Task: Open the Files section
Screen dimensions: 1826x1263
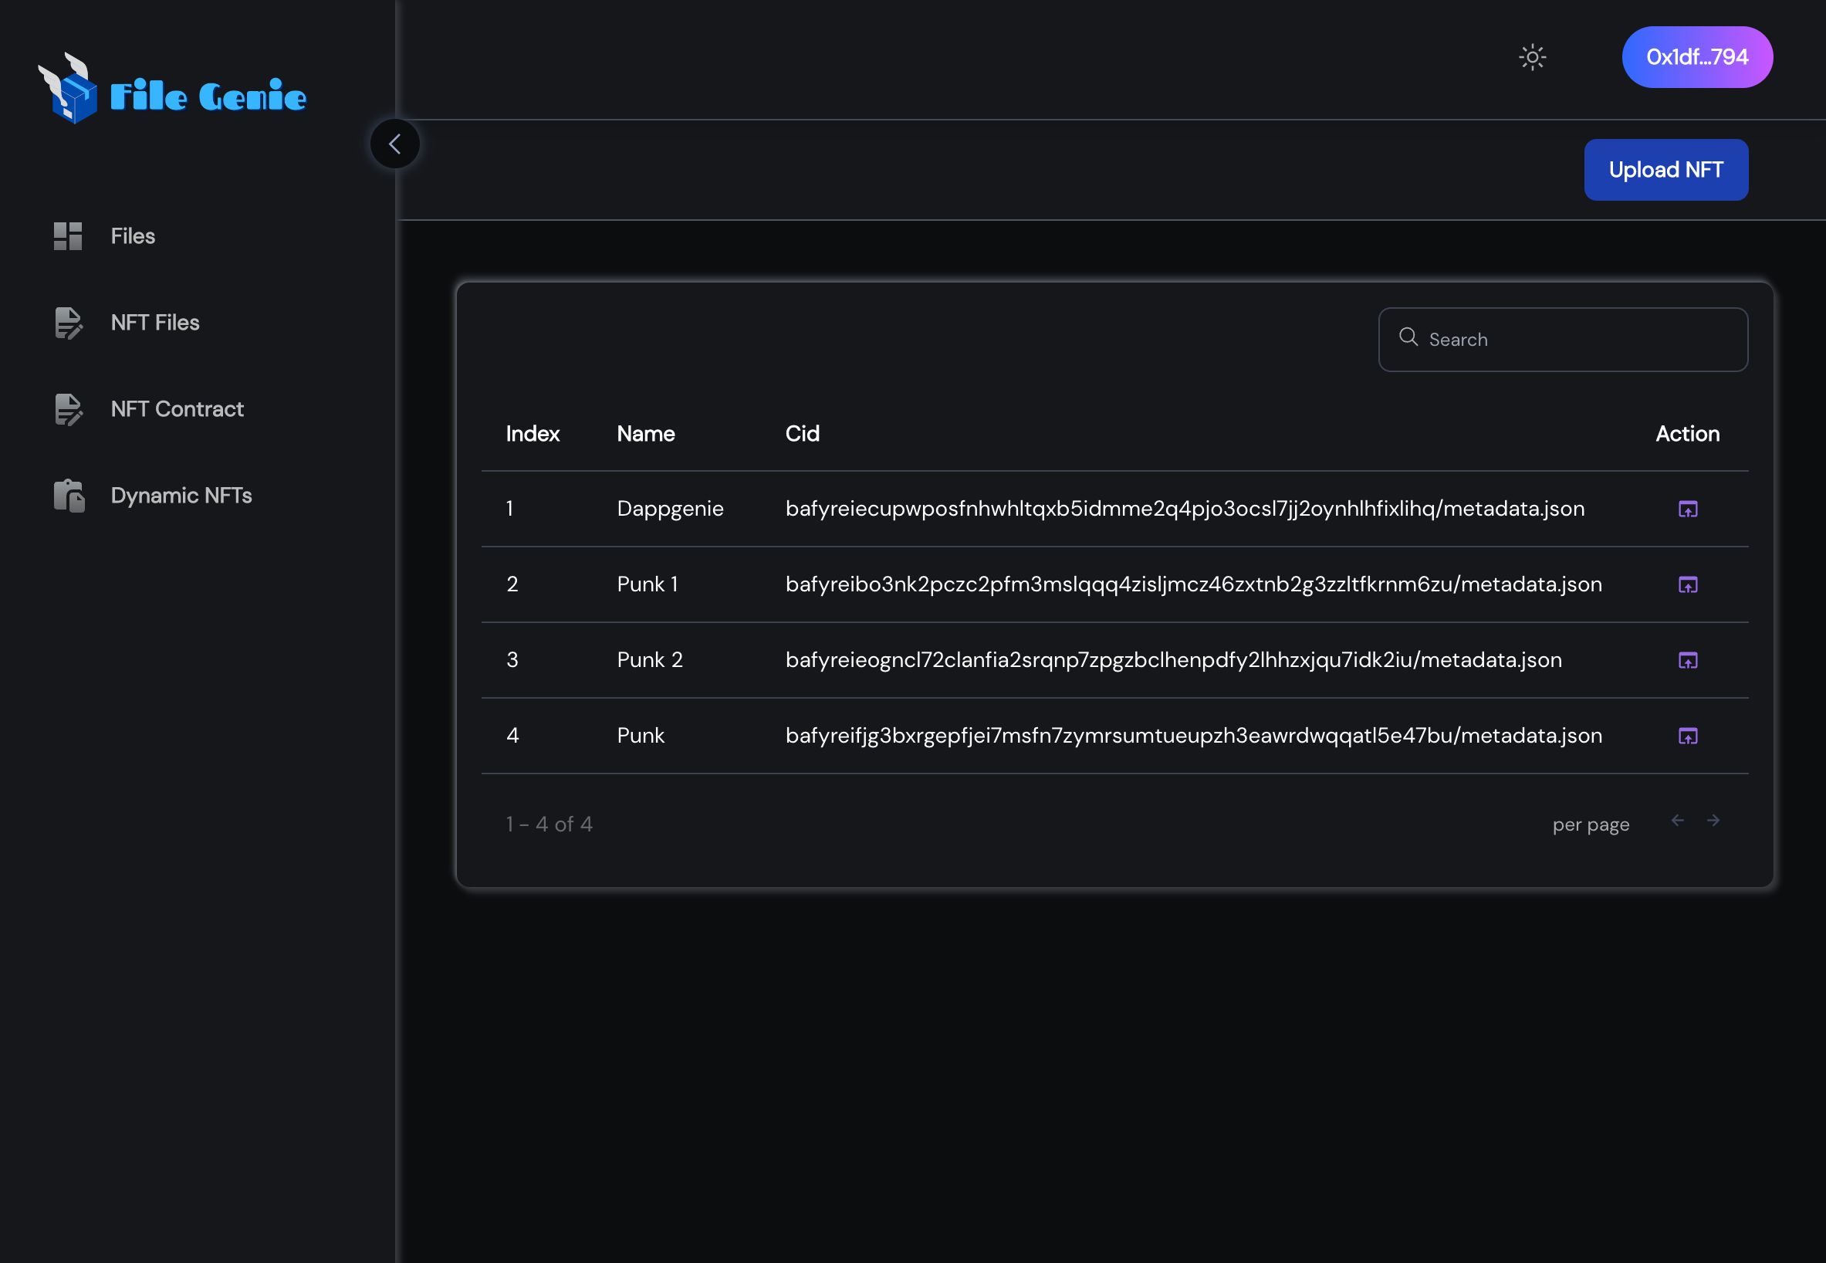Action: [133, 235]
